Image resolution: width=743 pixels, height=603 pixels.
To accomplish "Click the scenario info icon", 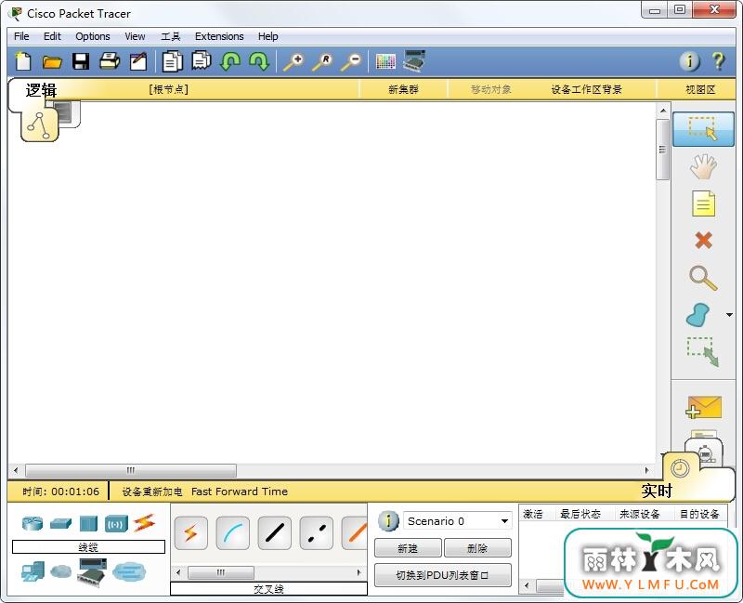I will click(388, 520).
